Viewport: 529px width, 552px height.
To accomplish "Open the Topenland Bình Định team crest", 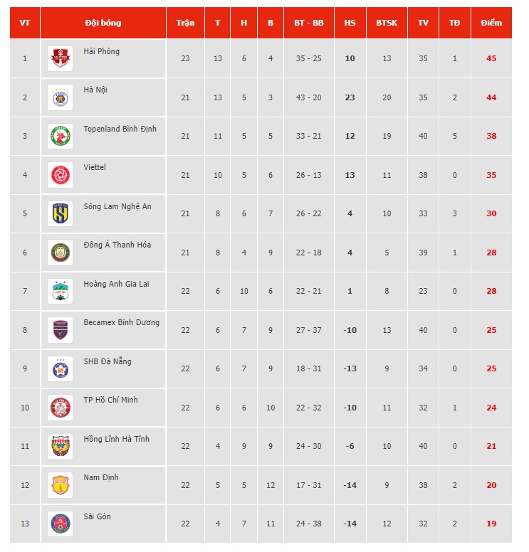I will click(x=61, y=137).
